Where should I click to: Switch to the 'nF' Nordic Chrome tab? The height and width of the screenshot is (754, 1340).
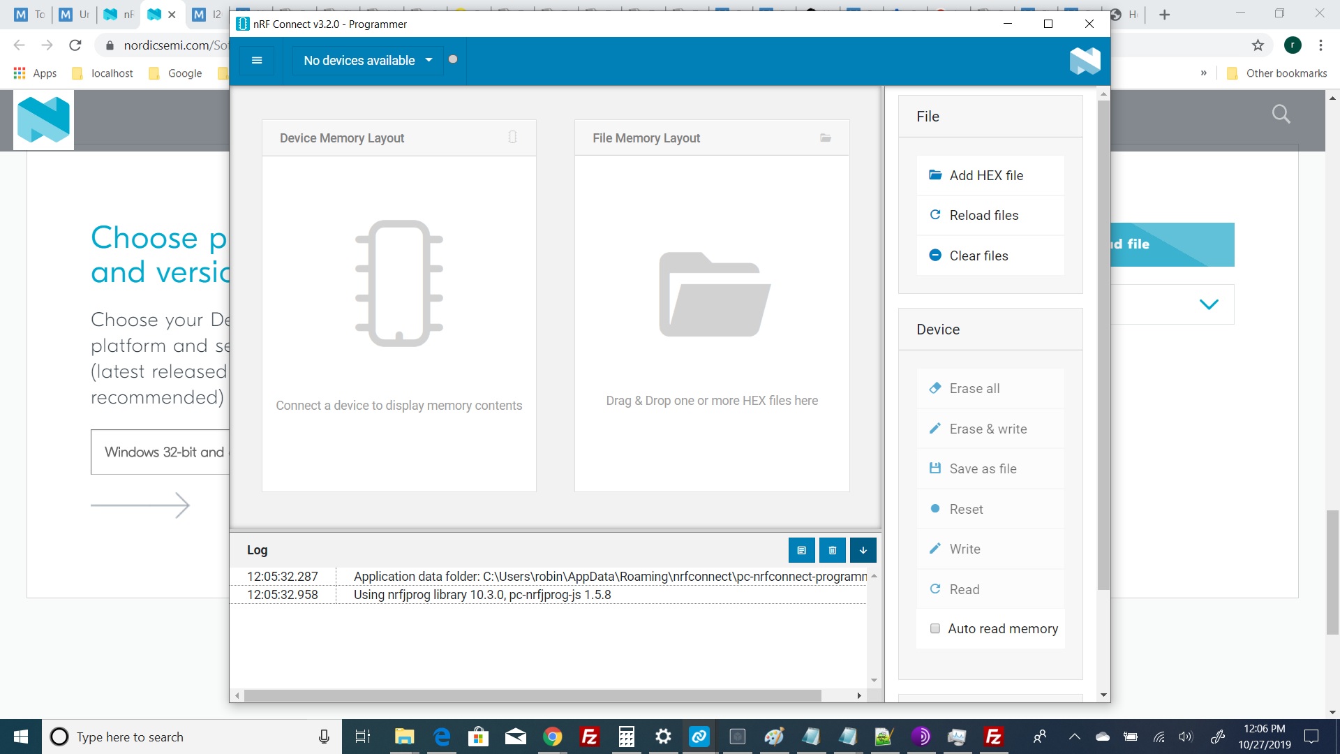click(x=119, y=15)
